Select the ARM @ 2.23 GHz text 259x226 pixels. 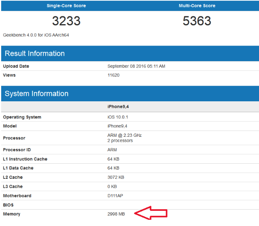125,135
